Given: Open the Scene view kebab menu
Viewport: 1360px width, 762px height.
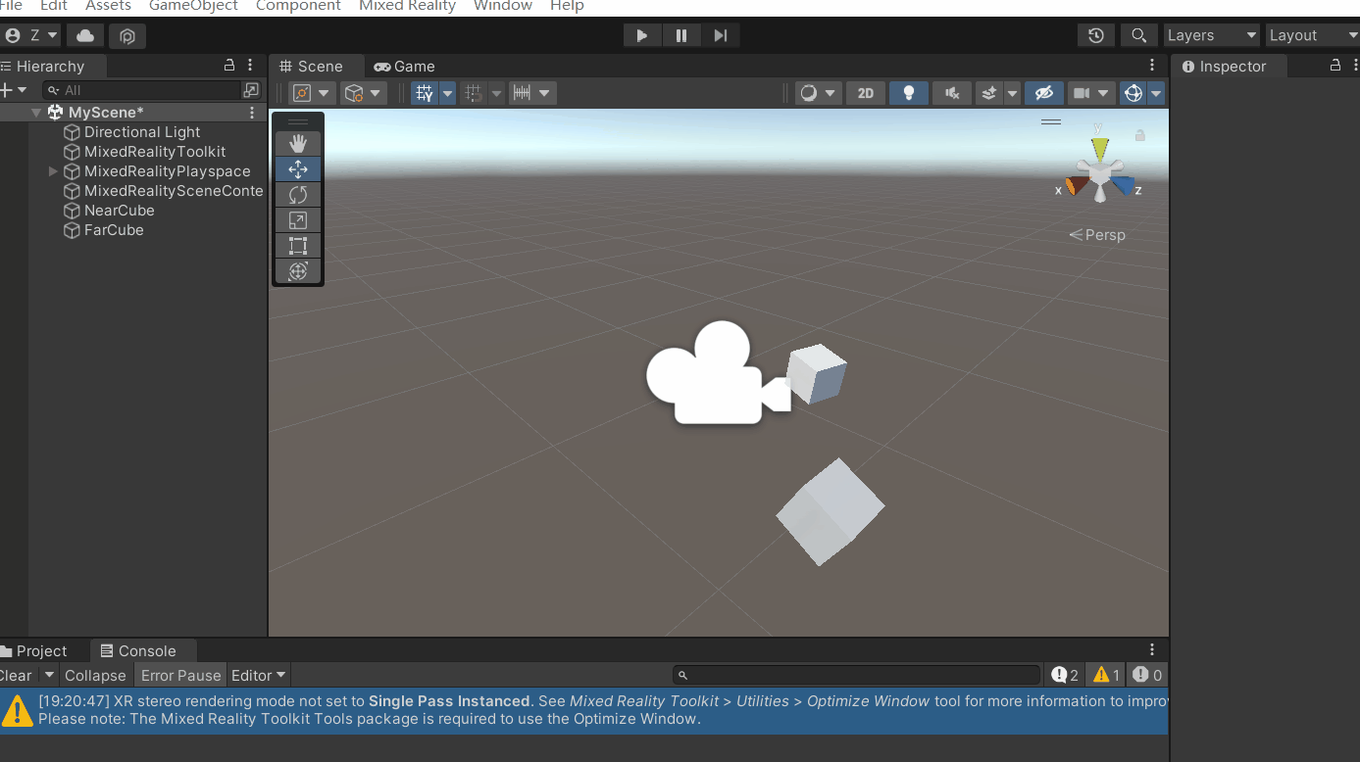Looking at the screenshot, I should 1152,66.
